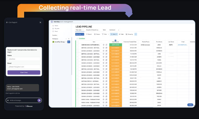
Task: Open the conversation icon in the EZER ENGAGE-CUSTOMER row
Action: point(107,45)
